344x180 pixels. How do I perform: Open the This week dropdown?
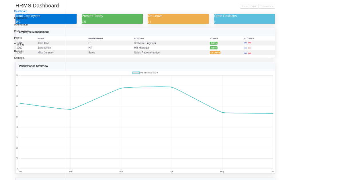(267, 6)
